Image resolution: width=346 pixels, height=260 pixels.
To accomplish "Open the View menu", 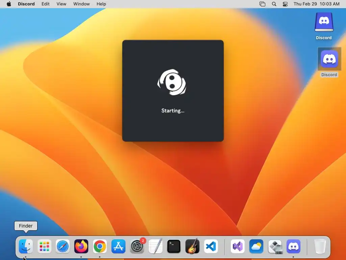I will click(61, 4).
